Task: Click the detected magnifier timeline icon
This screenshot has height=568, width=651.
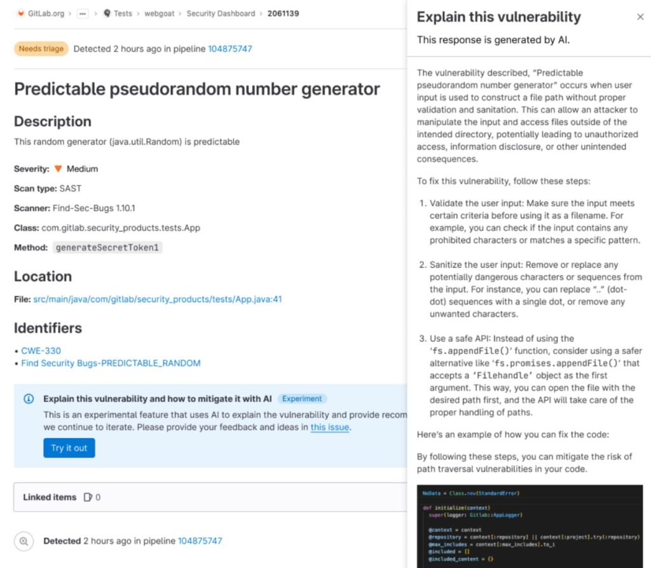Action: pyautogui.click(x=24, y=541)
